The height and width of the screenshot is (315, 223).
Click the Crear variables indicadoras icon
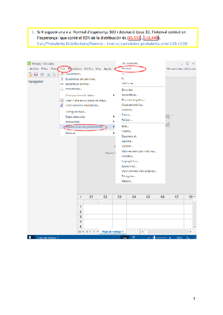click(x=62, y=105)
